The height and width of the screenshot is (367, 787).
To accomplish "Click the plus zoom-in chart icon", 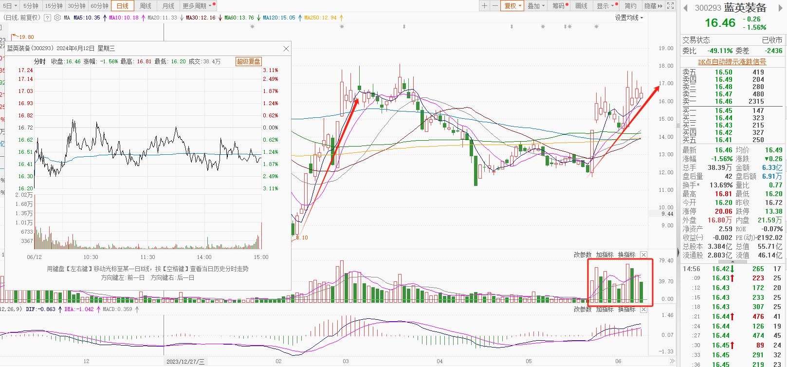I will click(484, 6).
